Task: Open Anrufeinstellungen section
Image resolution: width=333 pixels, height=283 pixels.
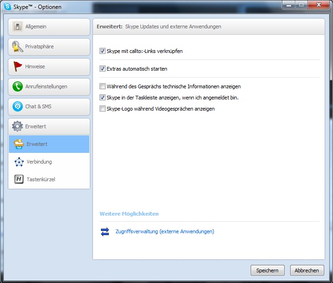Action: (x=49, y=86)
